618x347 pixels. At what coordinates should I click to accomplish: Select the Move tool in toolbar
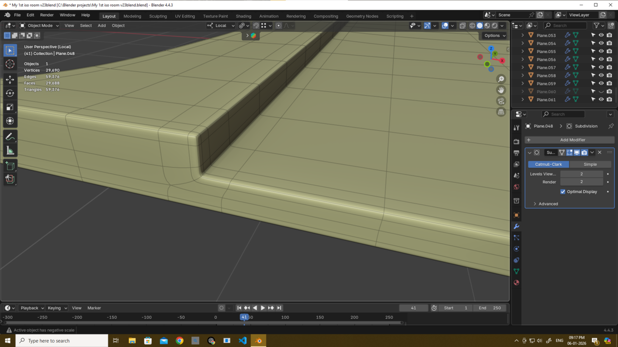(x=10, y=79)
